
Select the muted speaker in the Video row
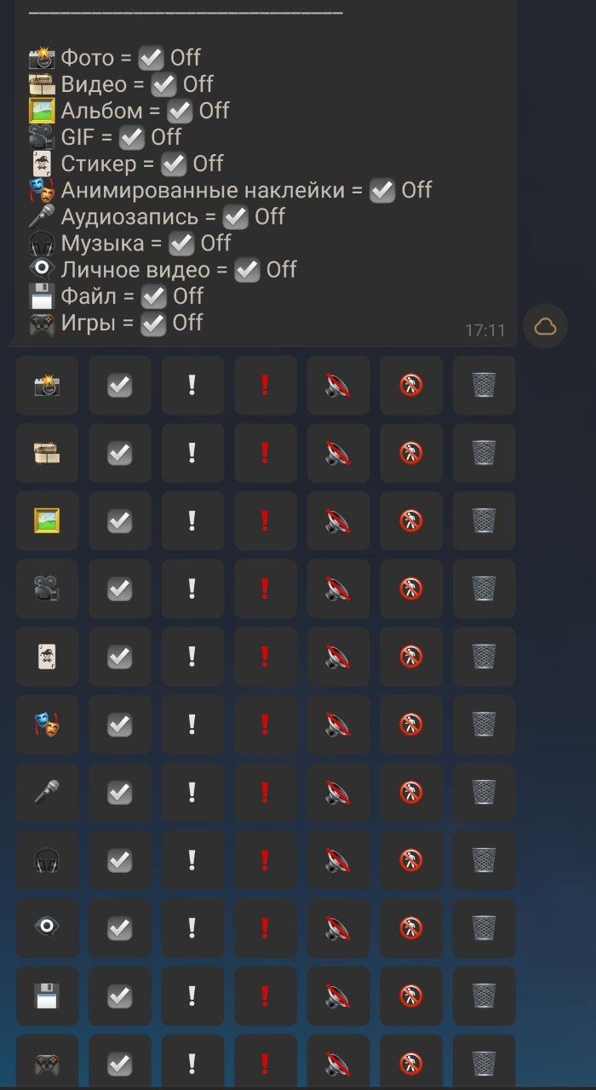click(x=338, y=453)
